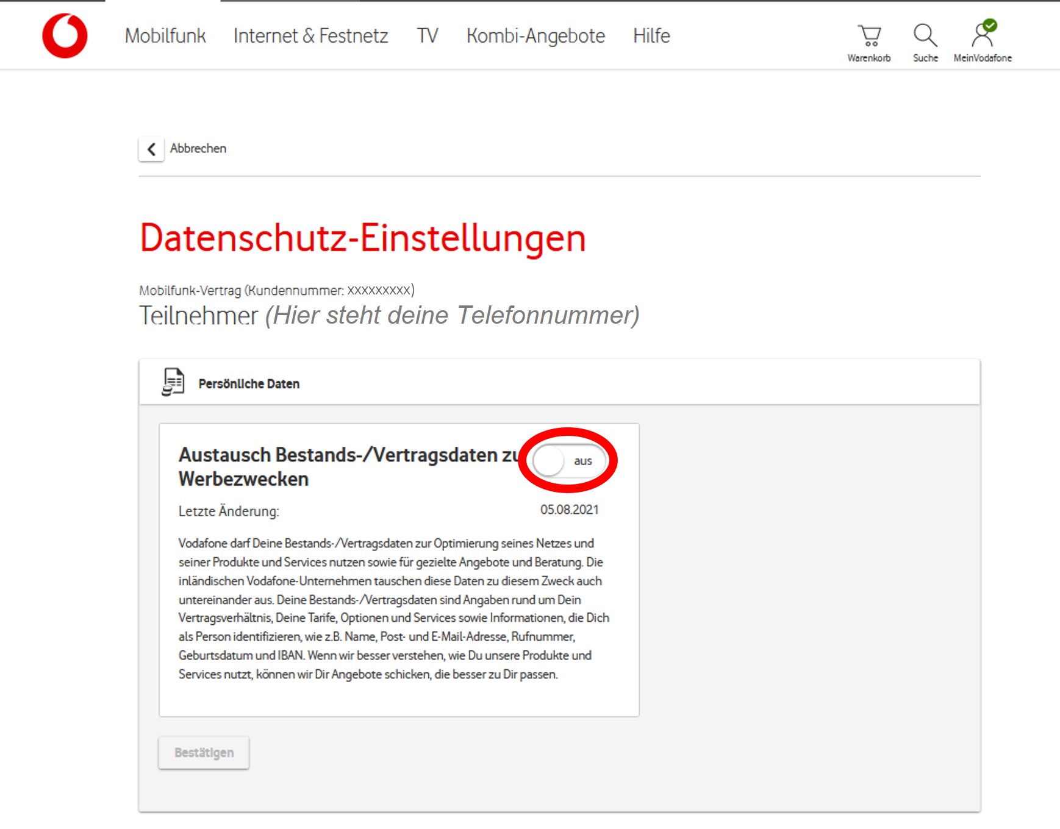Image resolution: width=1060 pixels, height=829 pixels.
Task: Click the Abbrechen link text
Action: pos(198,149)
